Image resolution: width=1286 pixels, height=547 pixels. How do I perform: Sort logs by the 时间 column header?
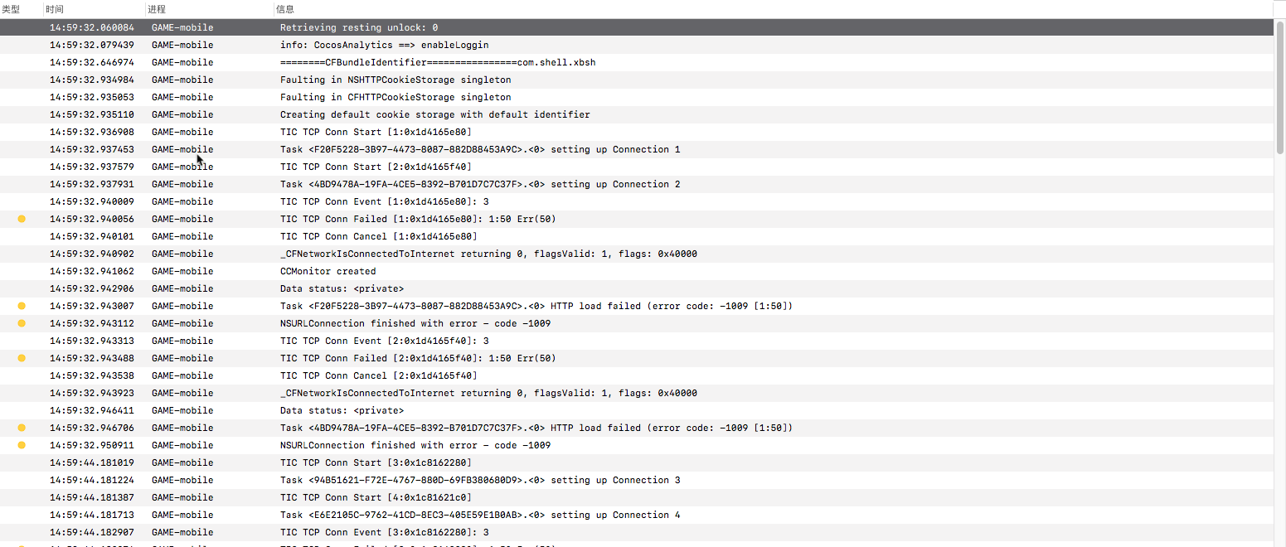[x=55, y=9]
